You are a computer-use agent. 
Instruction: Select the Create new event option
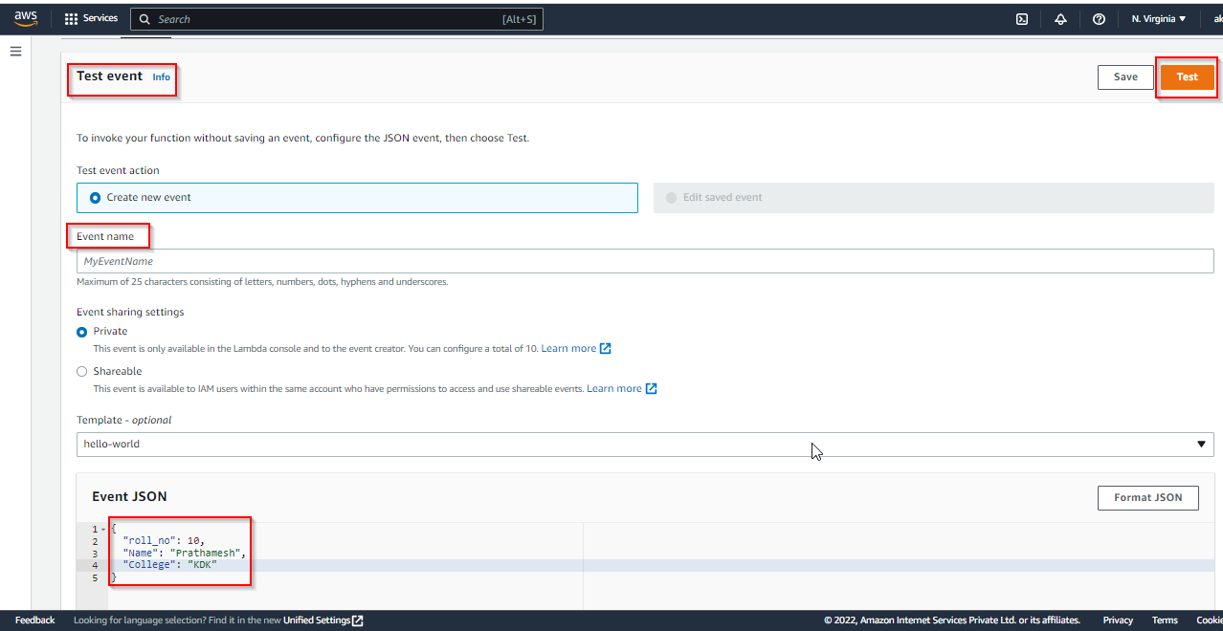(x=95, y=198)
